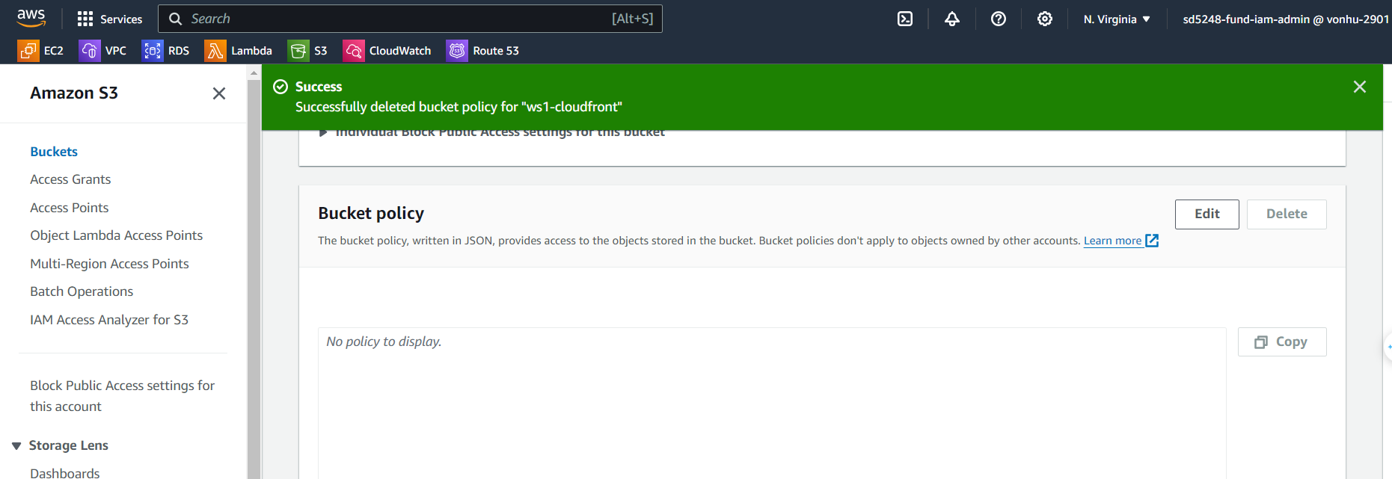Dismiss the green Success banner
1392x479 pixels.
(1359, 87)
